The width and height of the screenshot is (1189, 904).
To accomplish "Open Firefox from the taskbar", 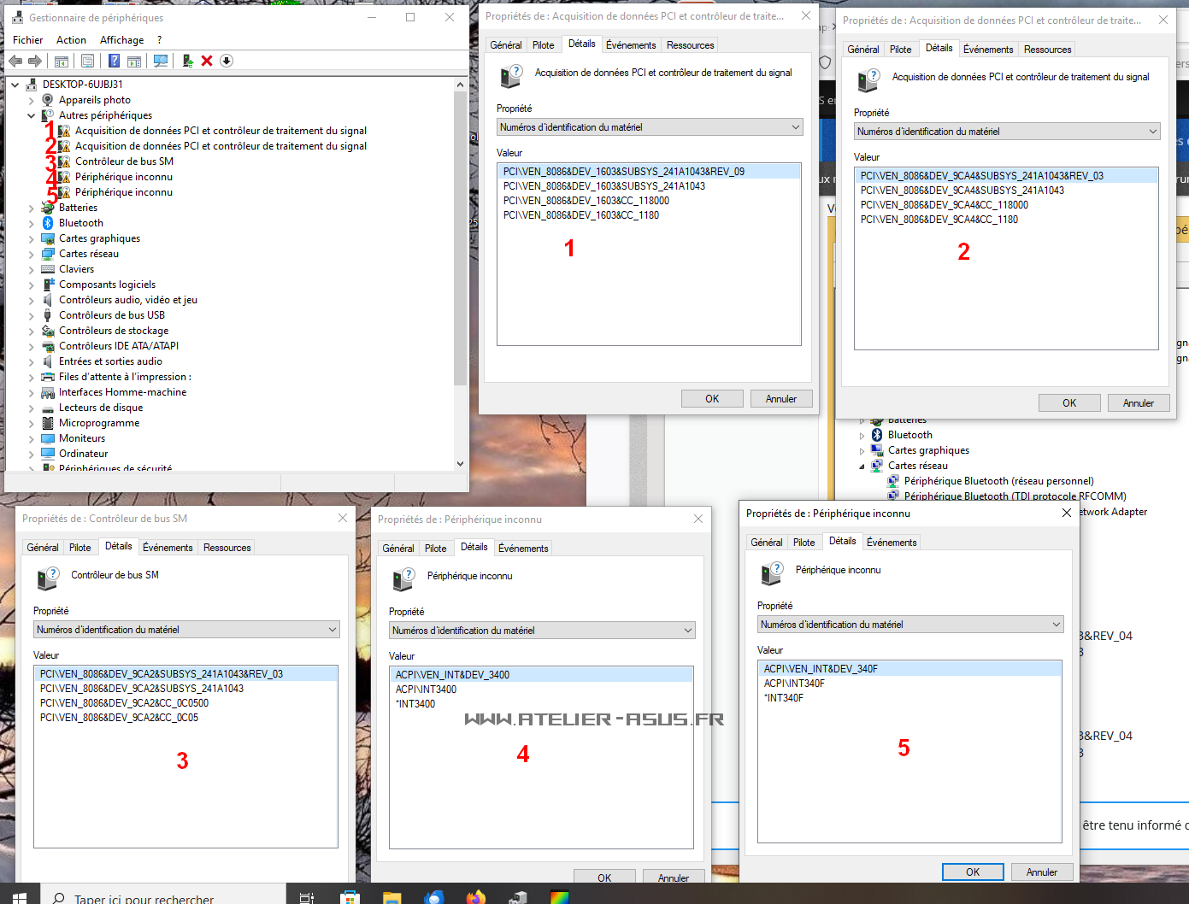I will point(475,897).
